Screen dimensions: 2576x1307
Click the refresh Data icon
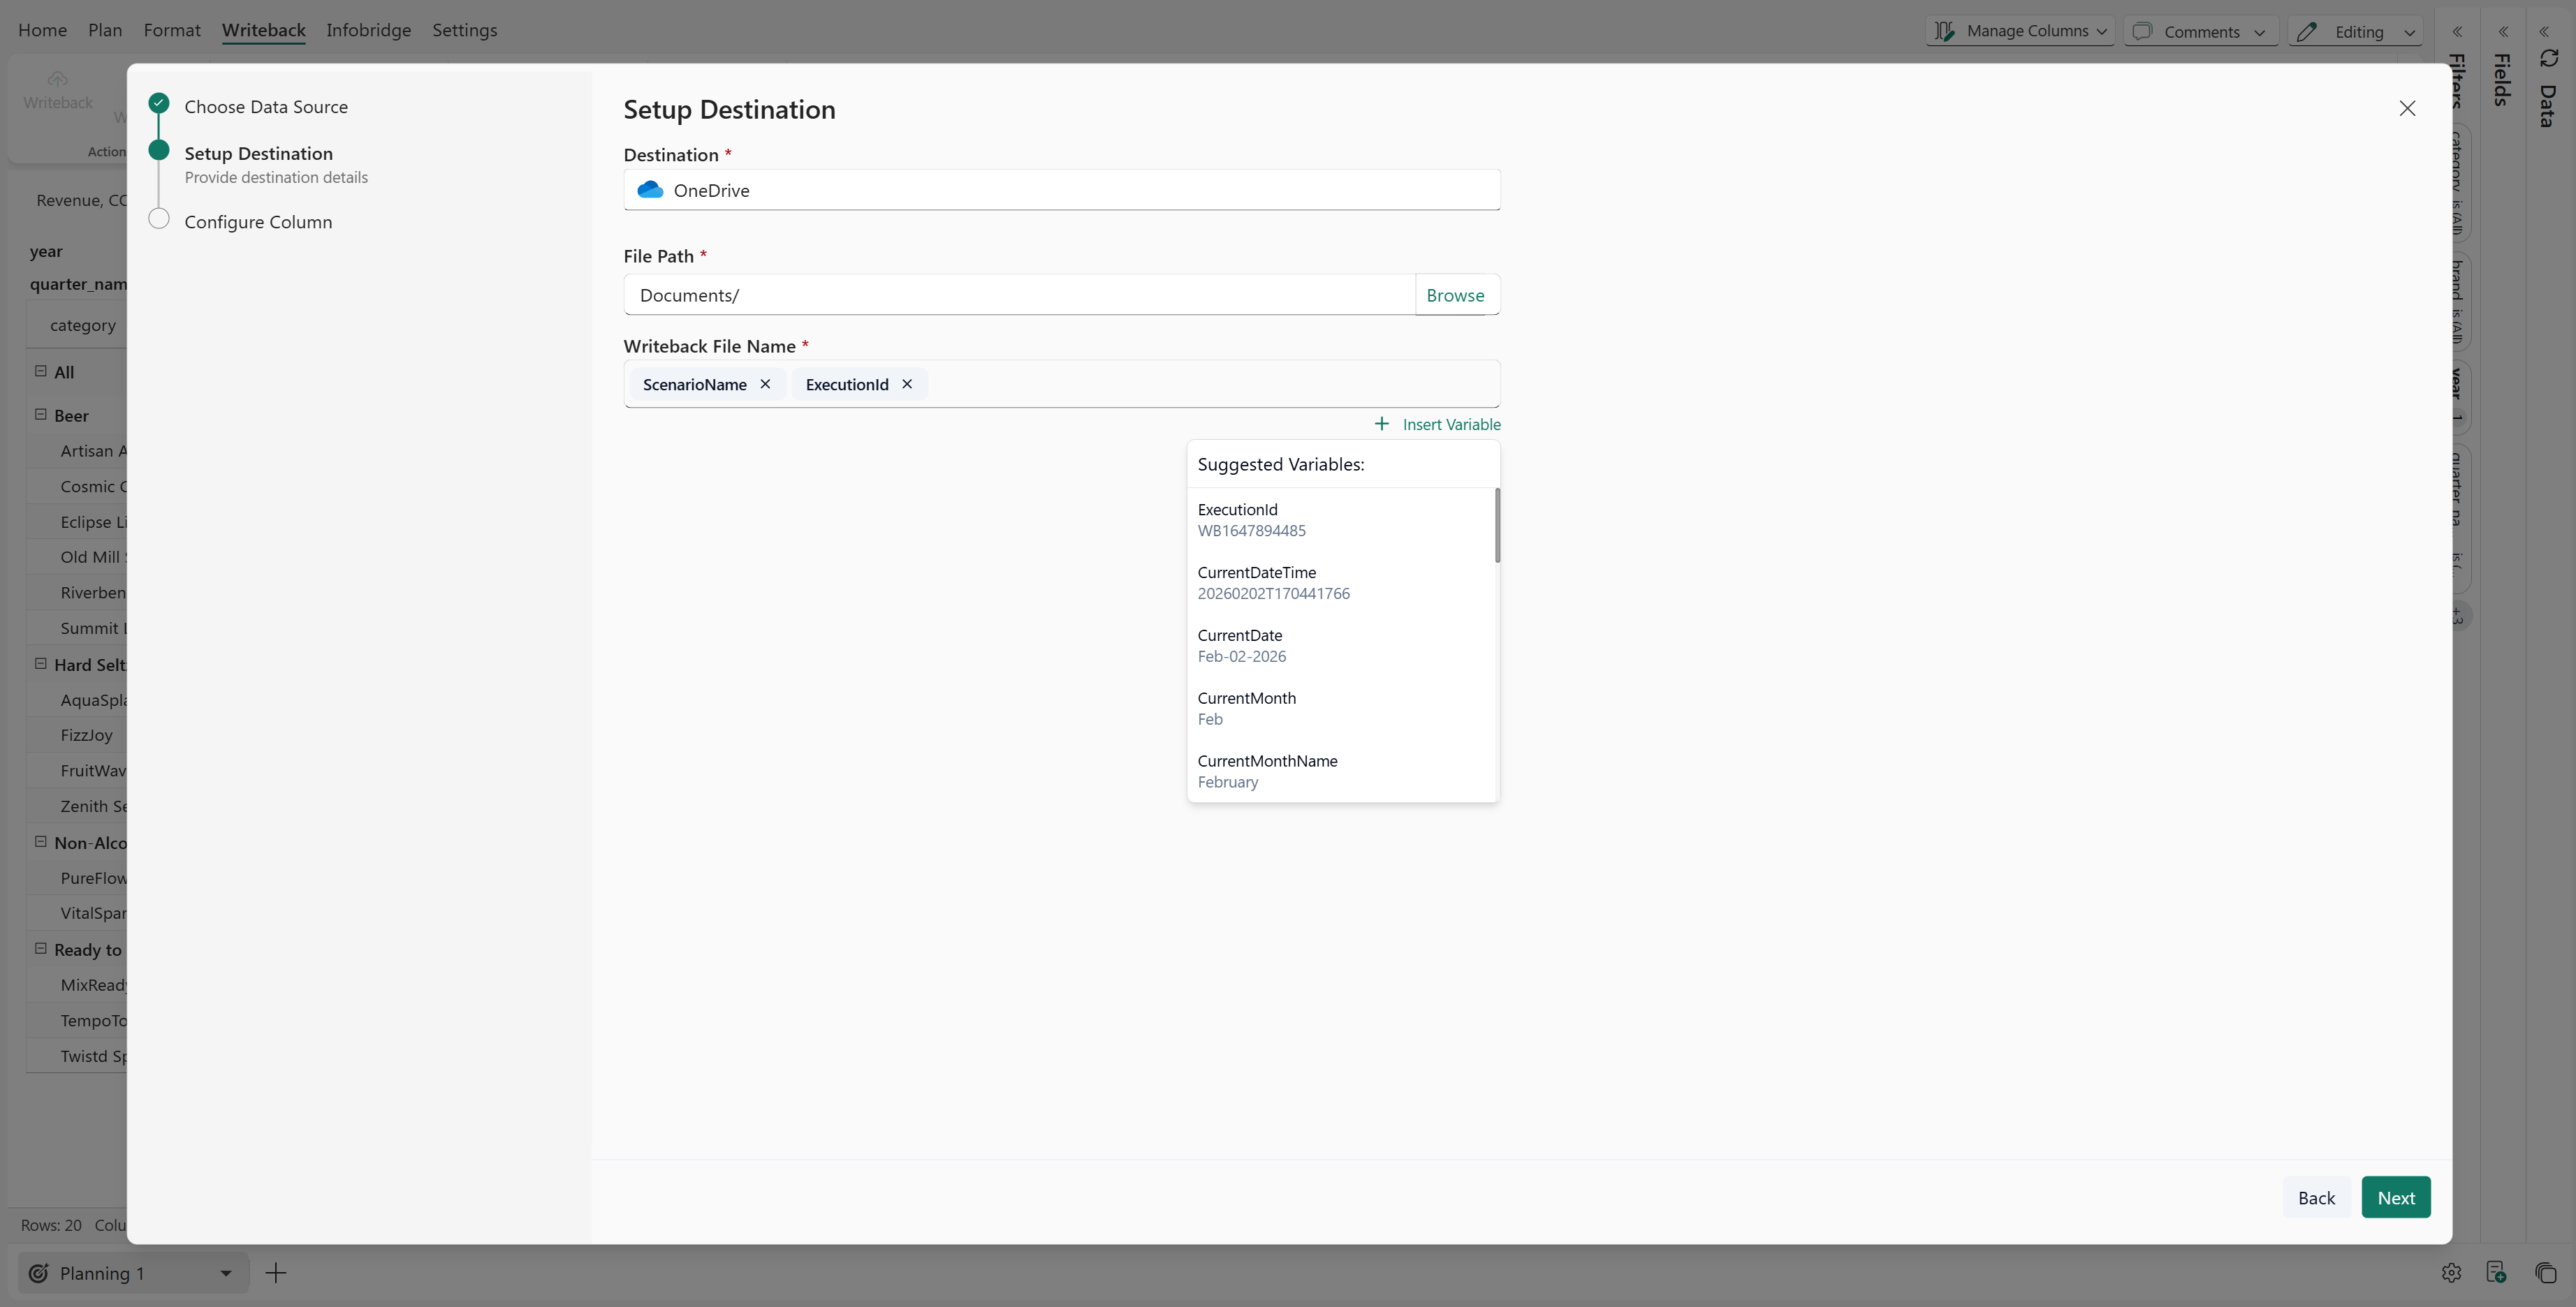pos(2549,58)
